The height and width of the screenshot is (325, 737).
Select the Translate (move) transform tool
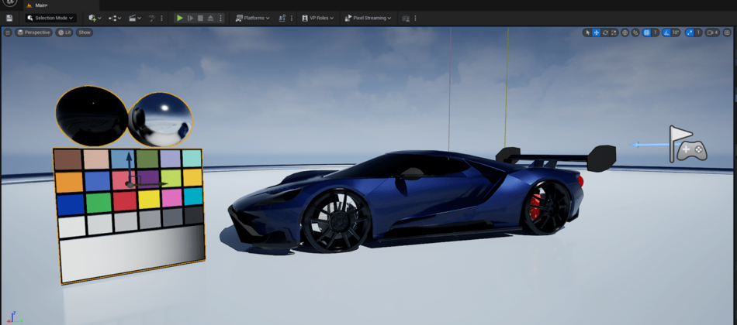click(596, 32)
